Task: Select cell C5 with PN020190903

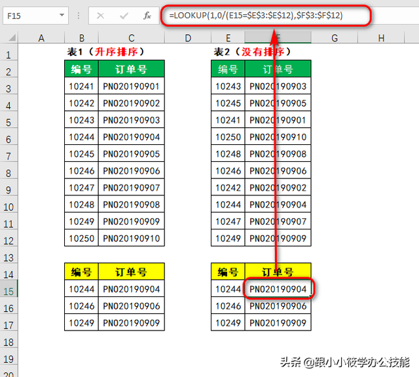Action: (x=131, y=120)
